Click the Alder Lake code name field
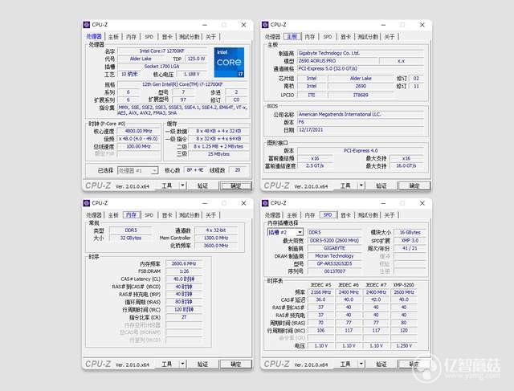This screenshot has height=391, width=514. [x=141, y=59]
